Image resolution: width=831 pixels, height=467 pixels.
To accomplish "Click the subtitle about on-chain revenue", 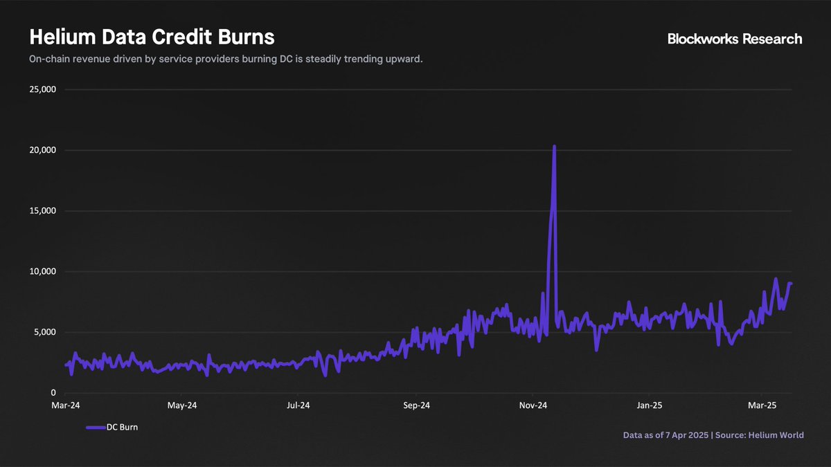I will 226,59.
